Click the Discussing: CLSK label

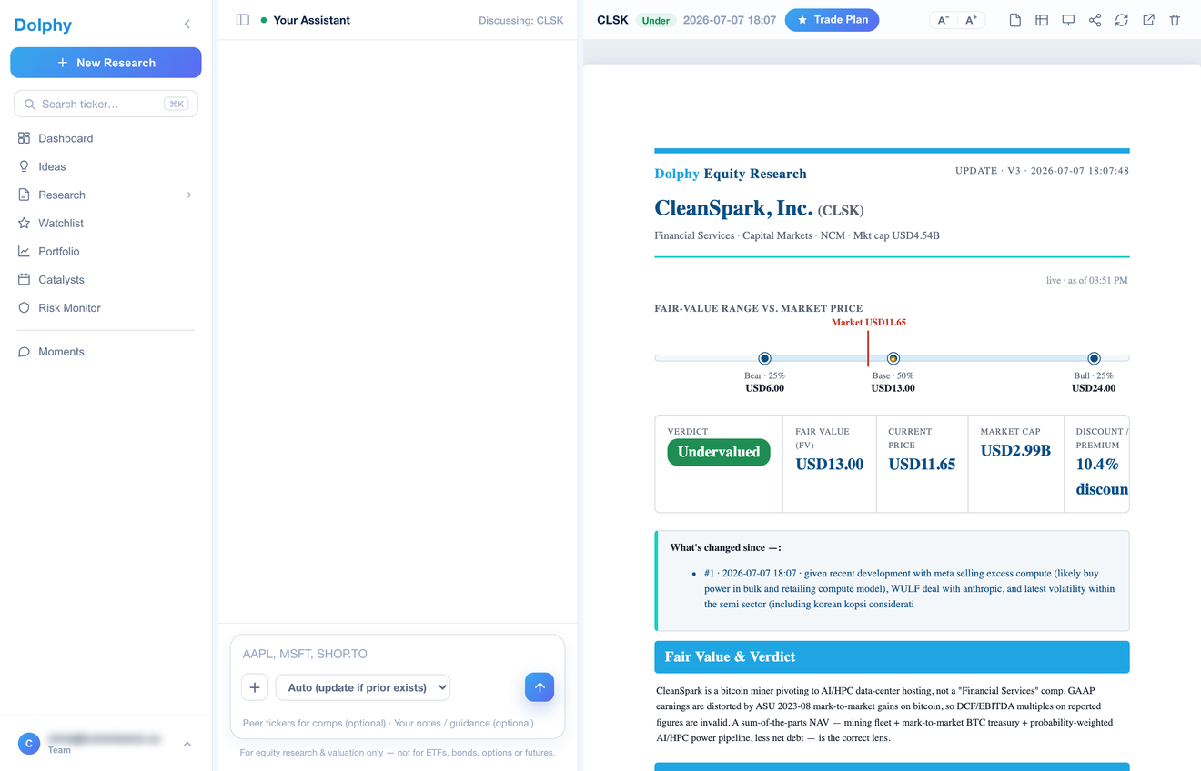pyautogui.click(x=521, y=20)
